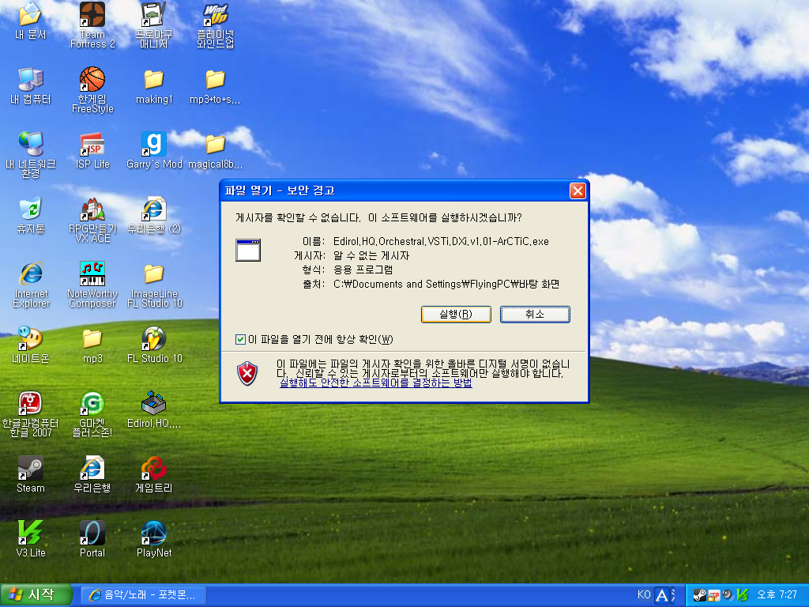
Task: Select the 내 네트워크 환경 icon
Action: click(x=31, y=154)
